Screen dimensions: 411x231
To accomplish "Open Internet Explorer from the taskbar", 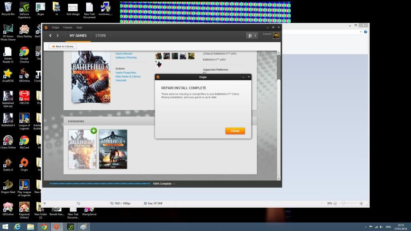I will click(17, 227).
